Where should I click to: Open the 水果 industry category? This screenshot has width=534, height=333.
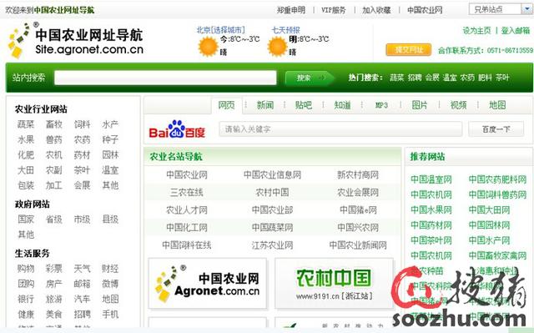click(x=26, y=139)
